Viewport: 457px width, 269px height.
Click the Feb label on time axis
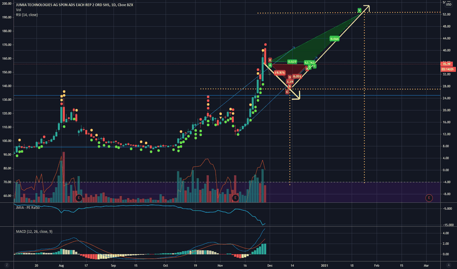(377, 266)
